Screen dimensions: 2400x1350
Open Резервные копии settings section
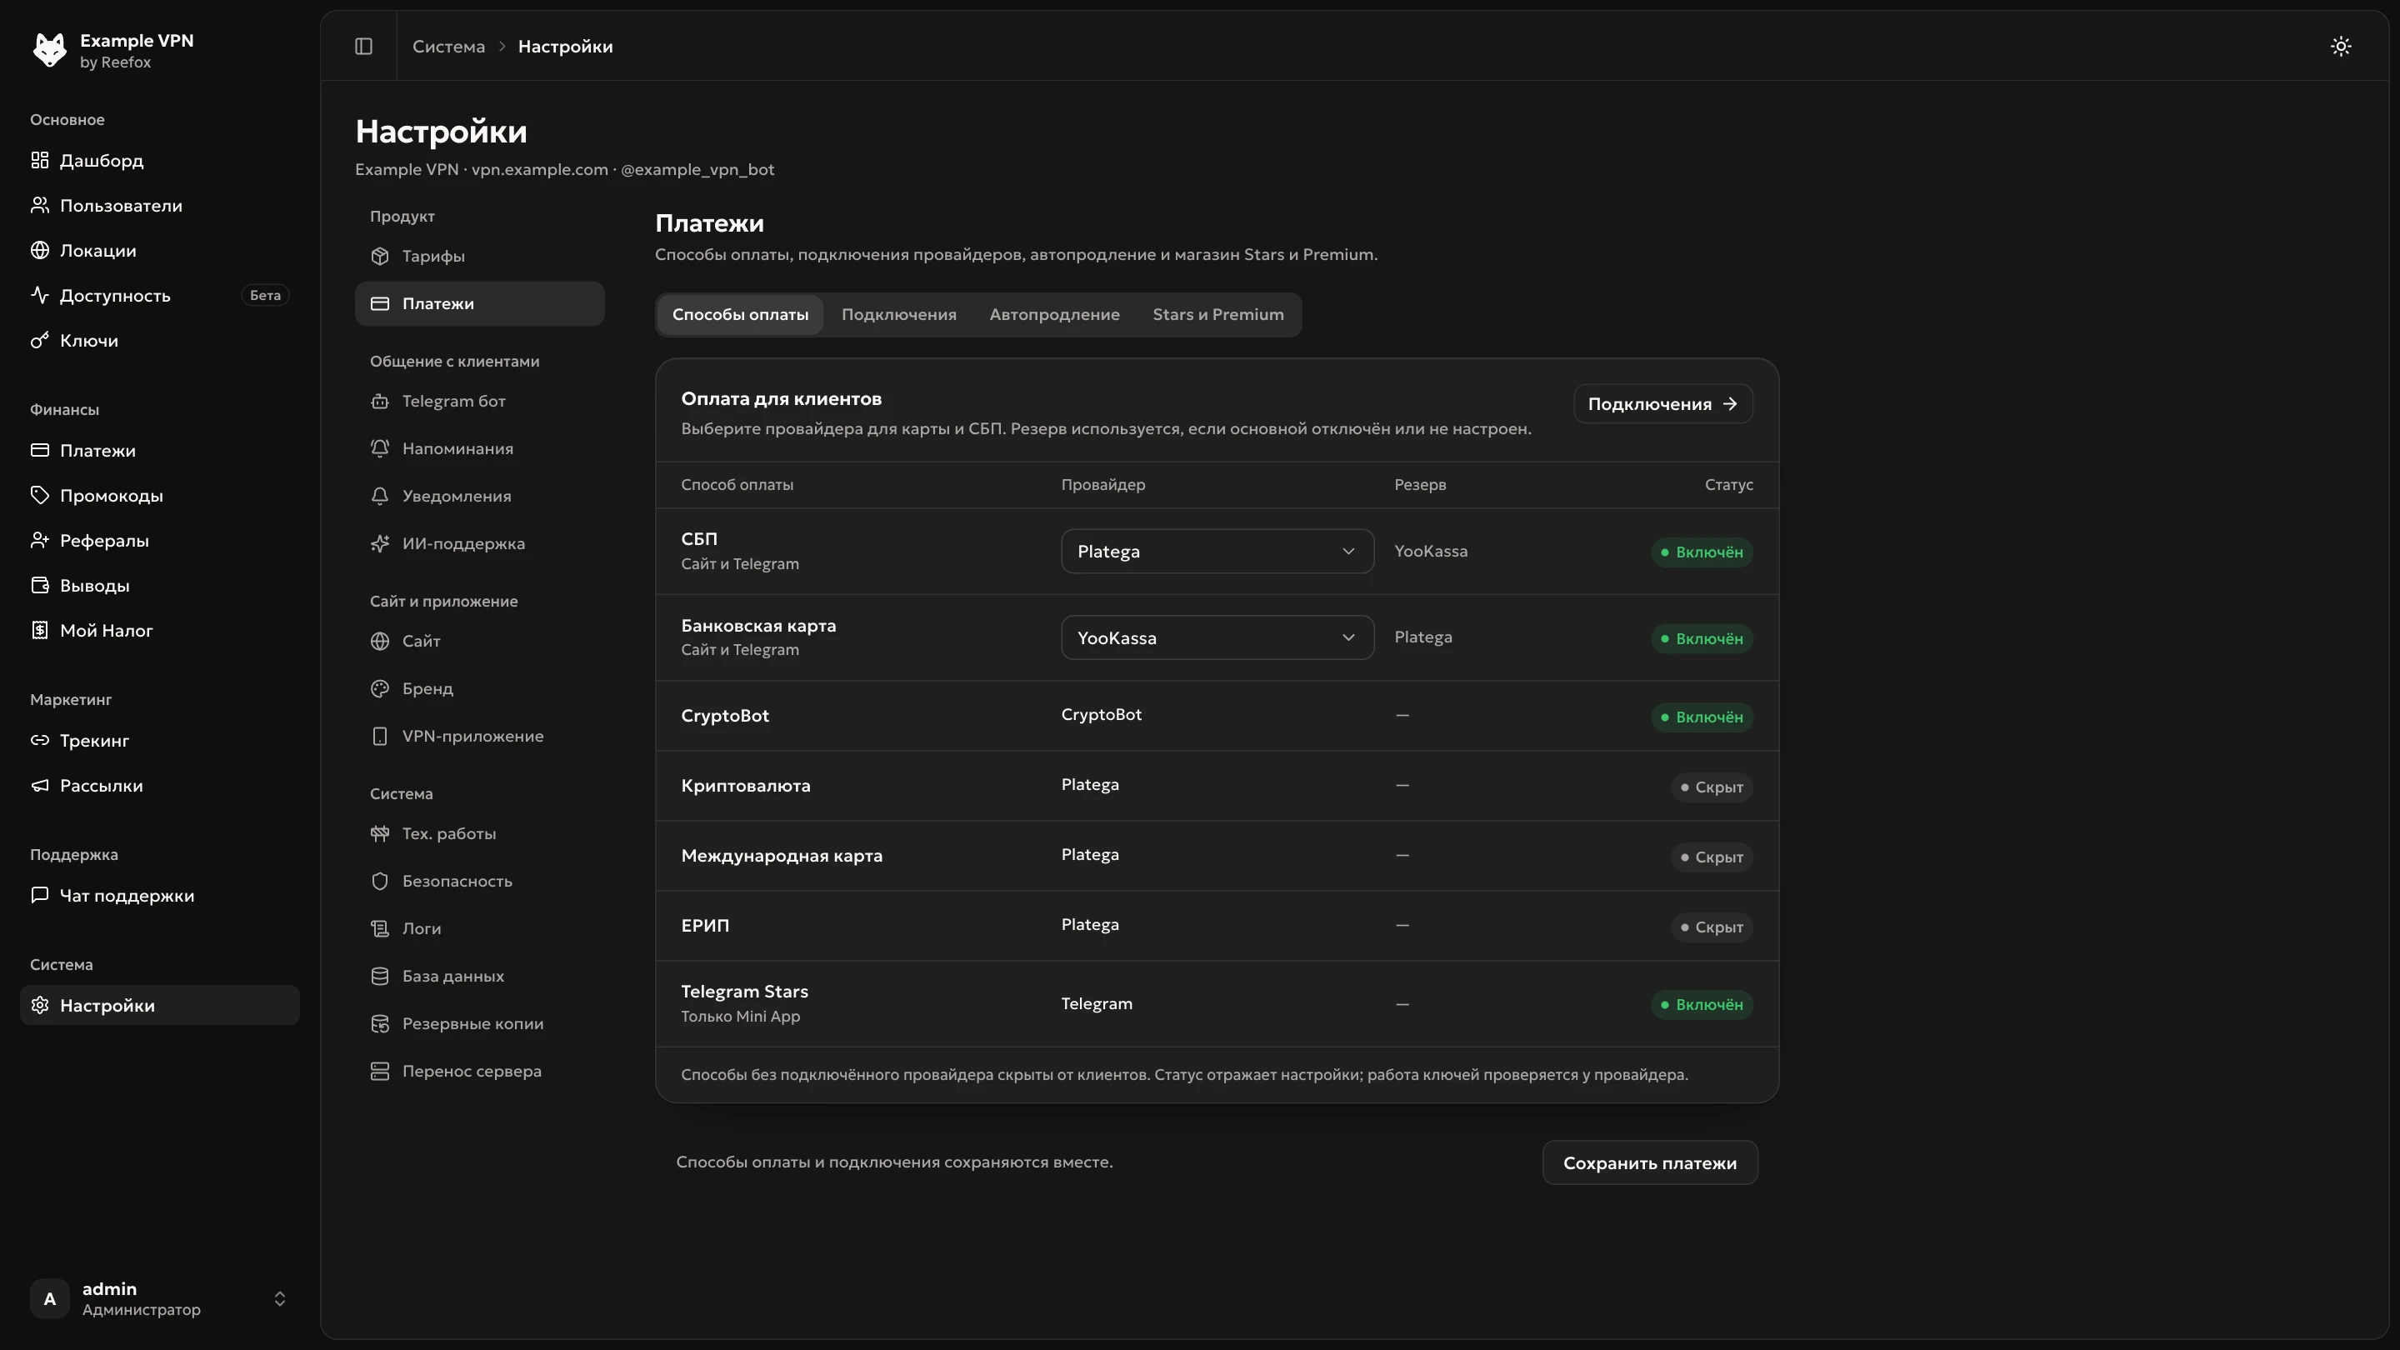point(480,1024)
